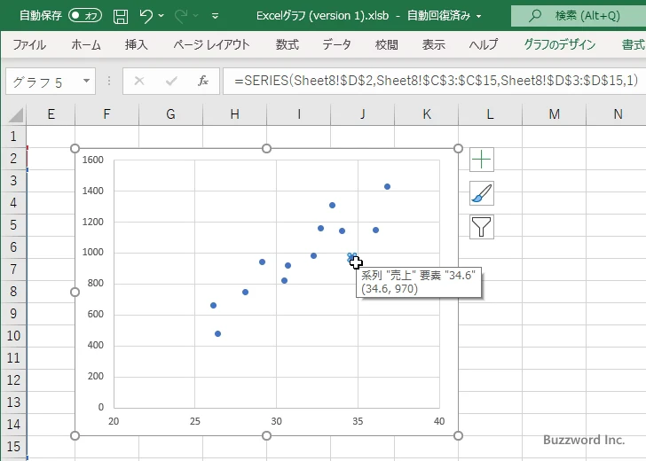Click the chart's top-middle resize handle
This screenshot has width=646, height=461.
266,148
